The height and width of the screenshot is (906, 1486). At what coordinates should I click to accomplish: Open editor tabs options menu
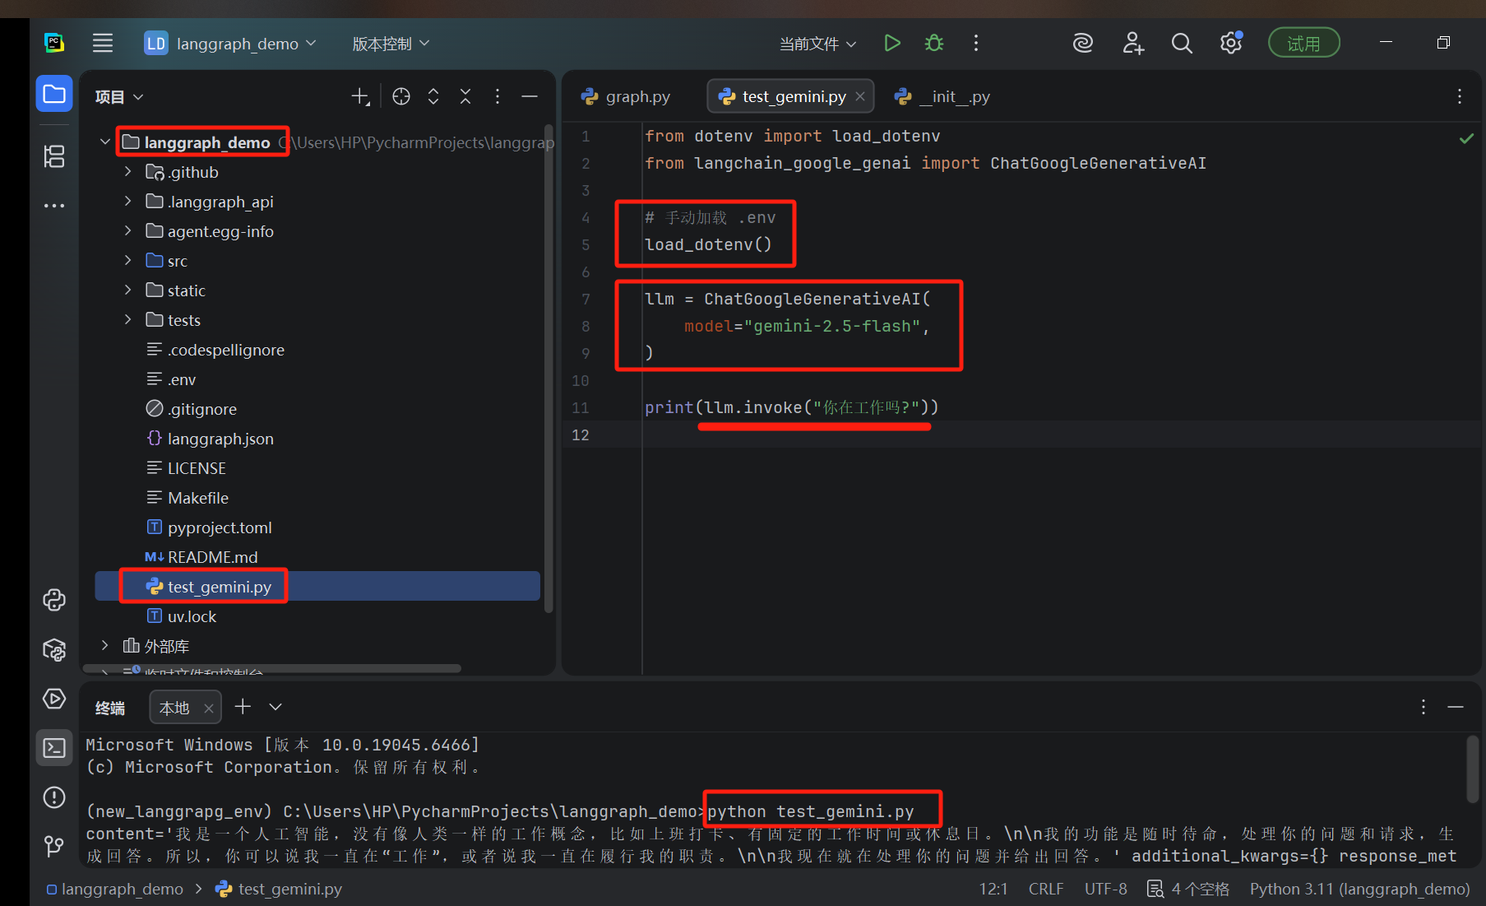pos(1460,96)
